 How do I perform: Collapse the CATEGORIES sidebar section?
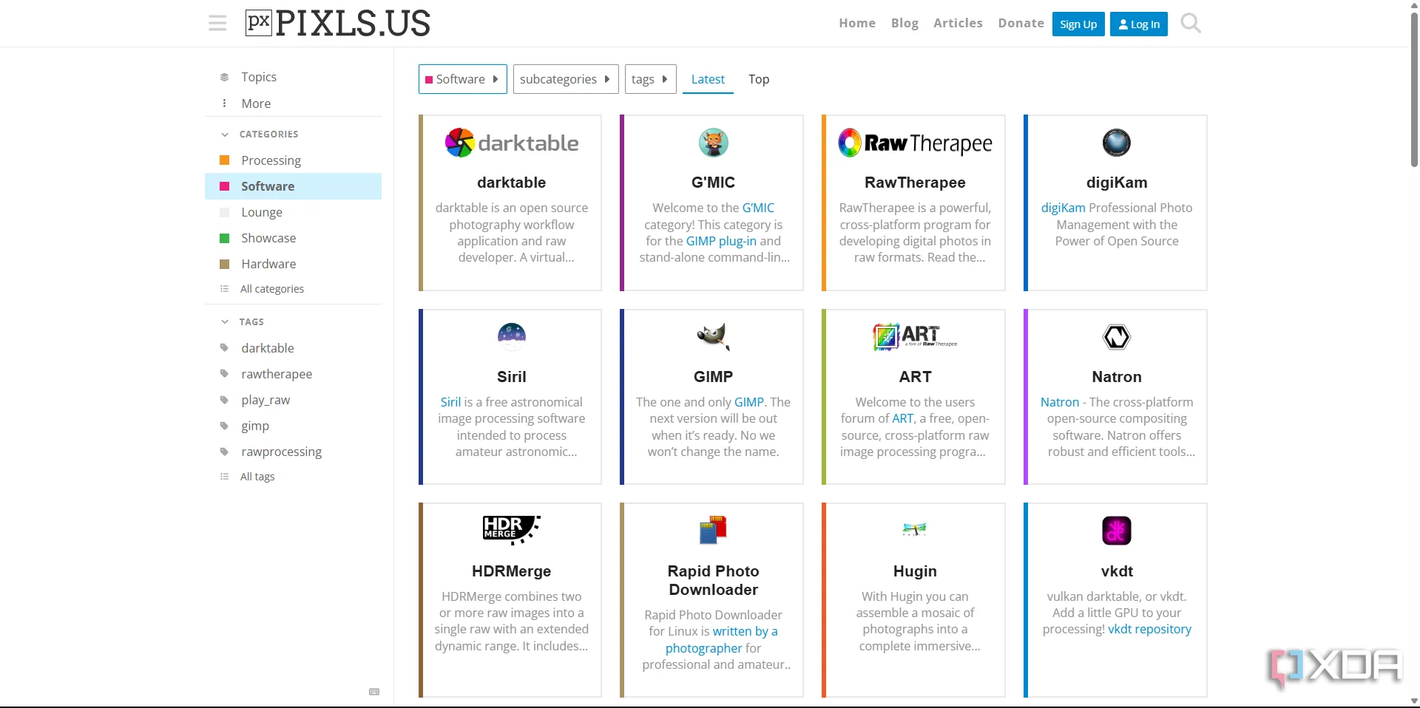coord(260,135)
